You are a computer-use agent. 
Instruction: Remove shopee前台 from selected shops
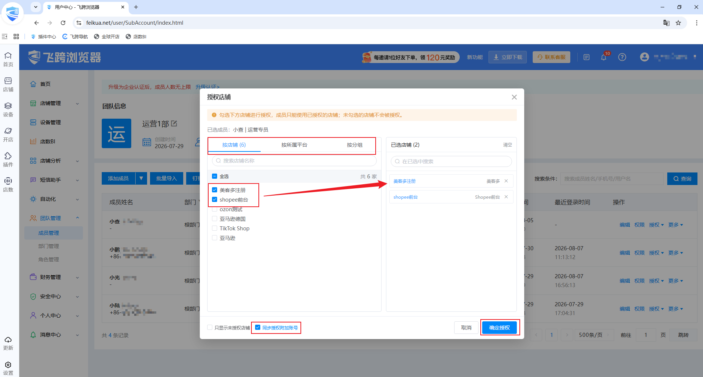coord(506,197)
